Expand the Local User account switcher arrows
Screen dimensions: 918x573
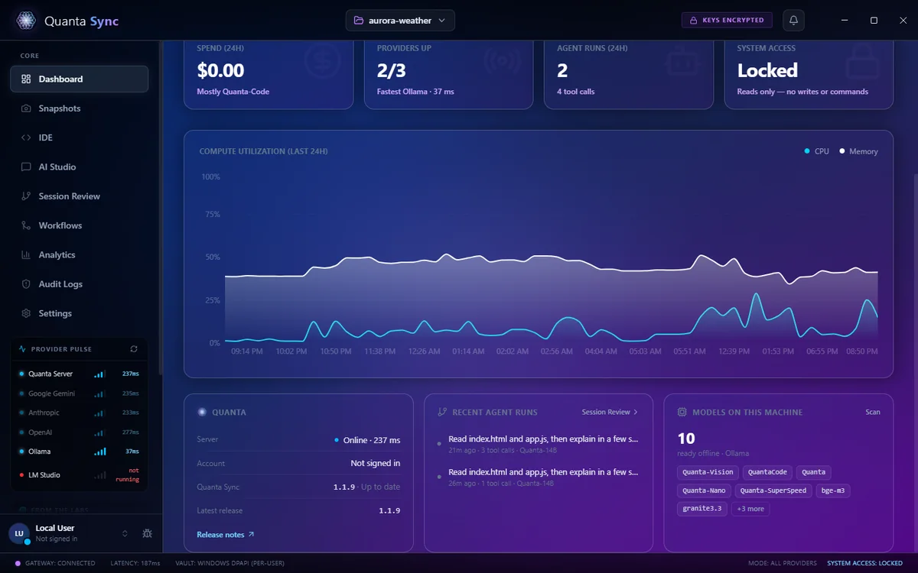pos(125,533)
